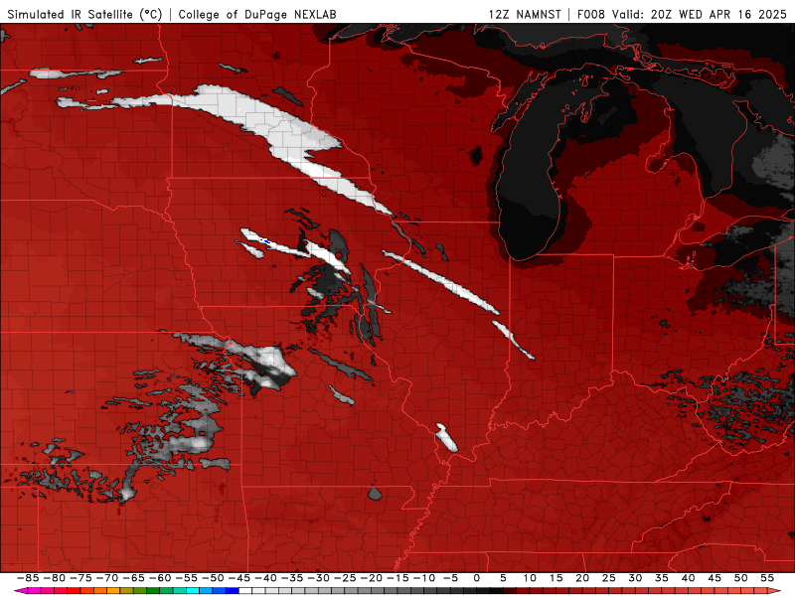The height and width of the screenshot is (596, 795).
Task: Click the -80 label on the temperature scale
Action: (x=55, y=578)
